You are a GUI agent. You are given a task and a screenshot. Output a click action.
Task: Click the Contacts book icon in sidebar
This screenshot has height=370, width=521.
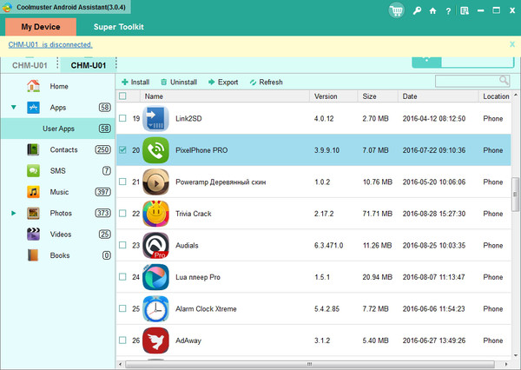click(33, 150)
